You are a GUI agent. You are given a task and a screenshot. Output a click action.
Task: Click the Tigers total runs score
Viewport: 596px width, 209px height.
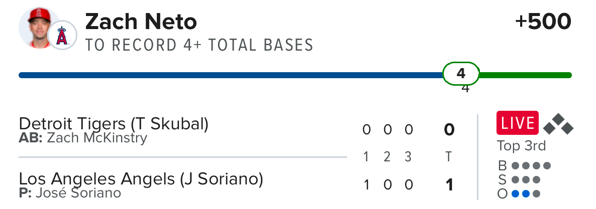(x=449, y=130)
